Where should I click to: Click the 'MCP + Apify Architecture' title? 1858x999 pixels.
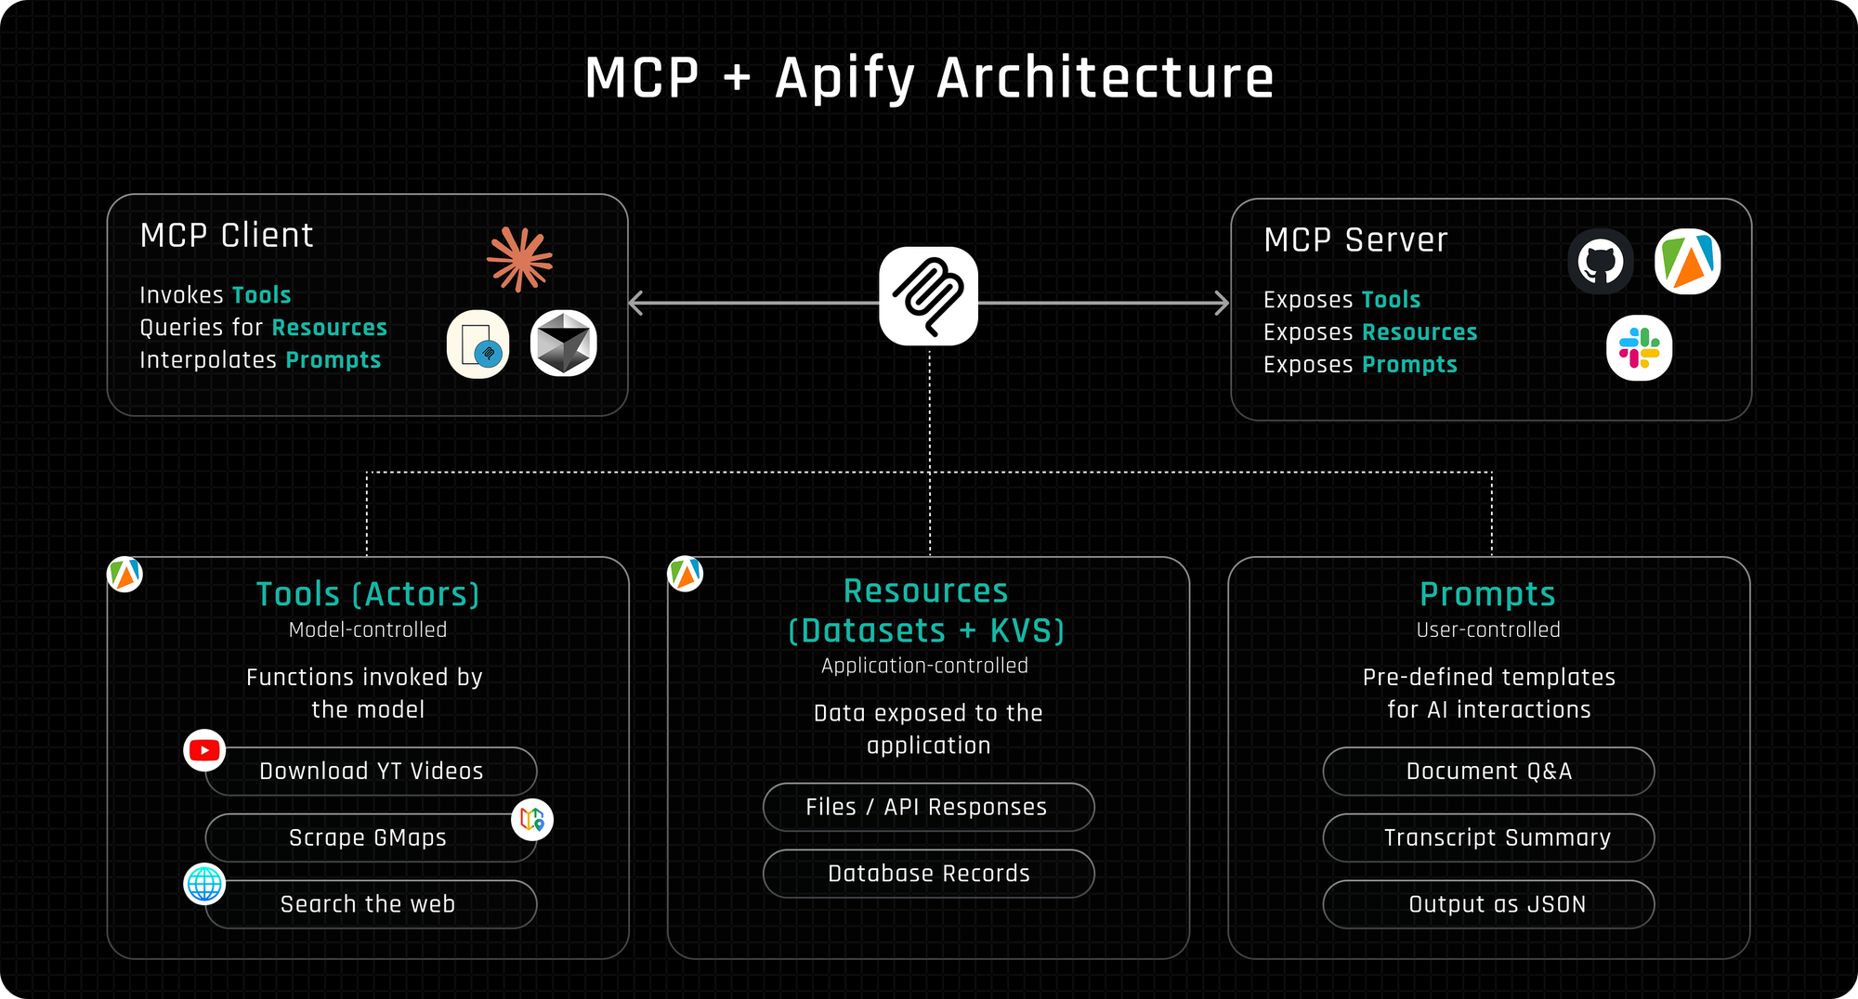929,78
